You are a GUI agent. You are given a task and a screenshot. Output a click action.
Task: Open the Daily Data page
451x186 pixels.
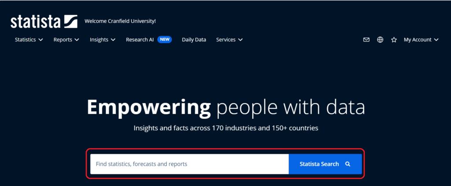(194, 40)
